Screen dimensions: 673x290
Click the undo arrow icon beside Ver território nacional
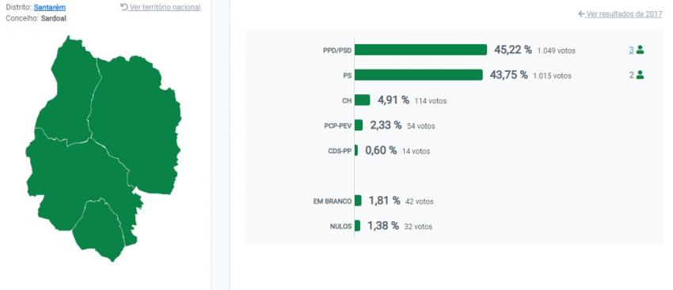pos(124,7)
